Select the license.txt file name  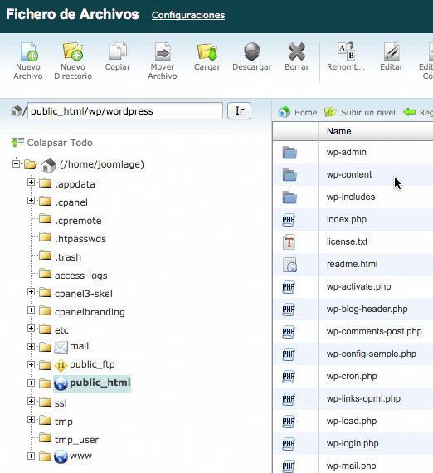[x=348, y=241]
